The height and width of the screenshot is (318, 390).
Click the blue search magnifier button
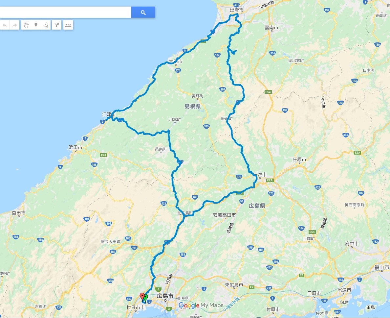coord(143,12)
